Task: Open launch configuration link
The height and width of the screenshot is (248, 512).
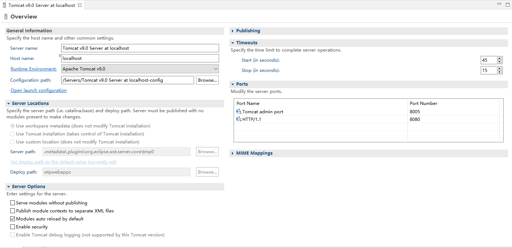Action: pyautogui.click(x=38, y=90)
